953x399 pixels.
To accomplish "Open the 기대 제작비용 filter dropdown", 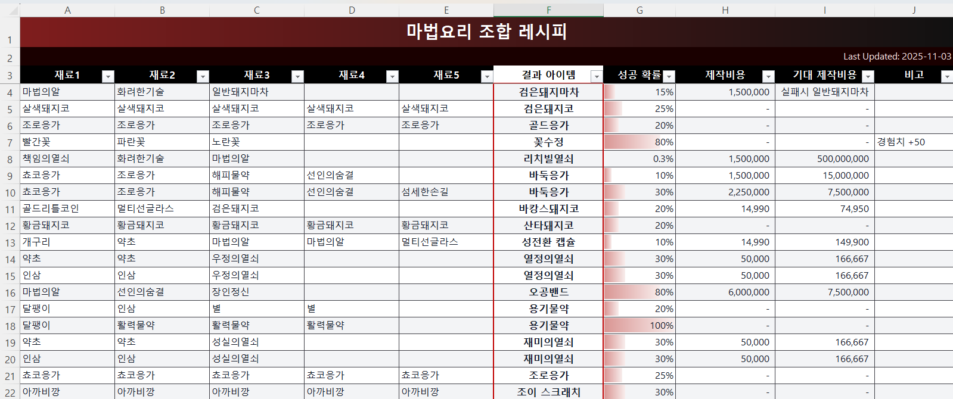I will (868, 76).
